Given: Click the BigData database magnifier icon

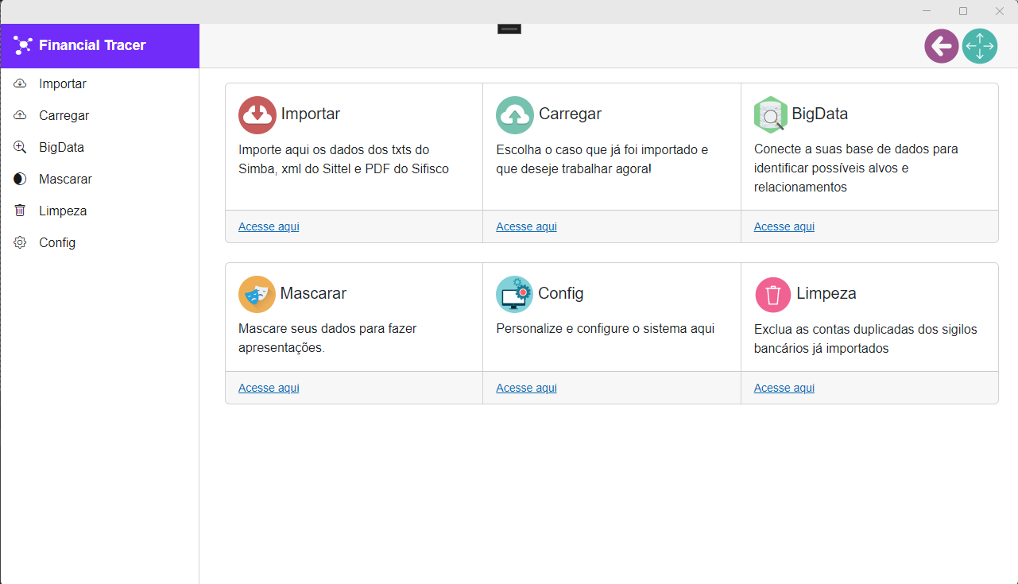Looking at the screenshot, I should [769, 115].
